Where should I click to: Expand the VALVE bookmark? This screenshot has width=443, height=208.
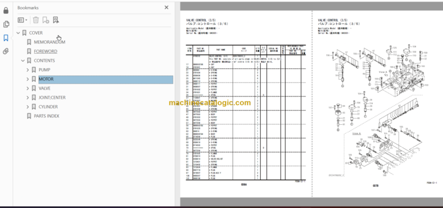28,88
